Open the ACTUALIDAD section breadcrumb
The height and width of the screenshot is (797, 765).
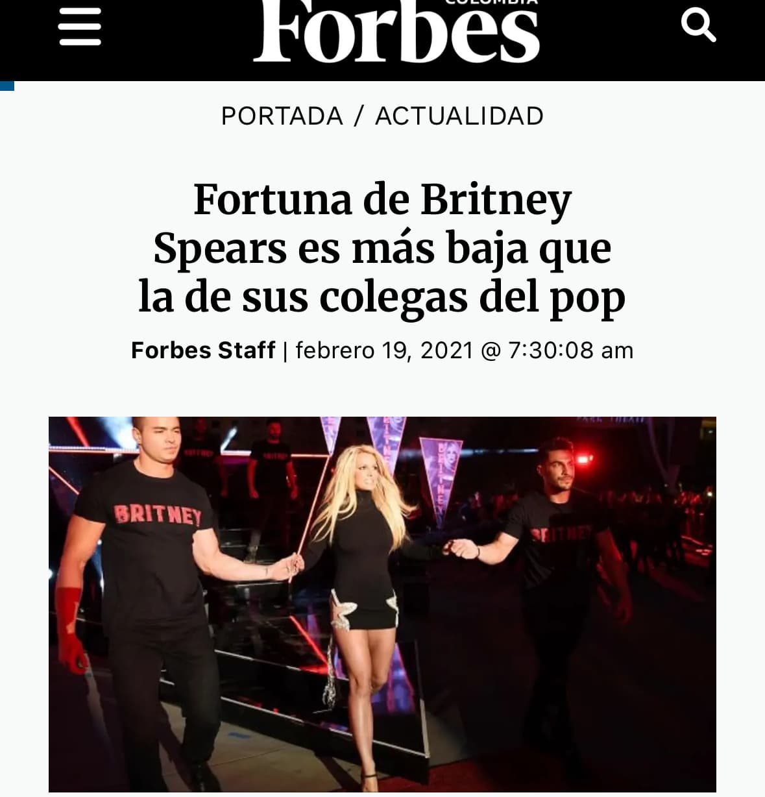coord(459,116)
